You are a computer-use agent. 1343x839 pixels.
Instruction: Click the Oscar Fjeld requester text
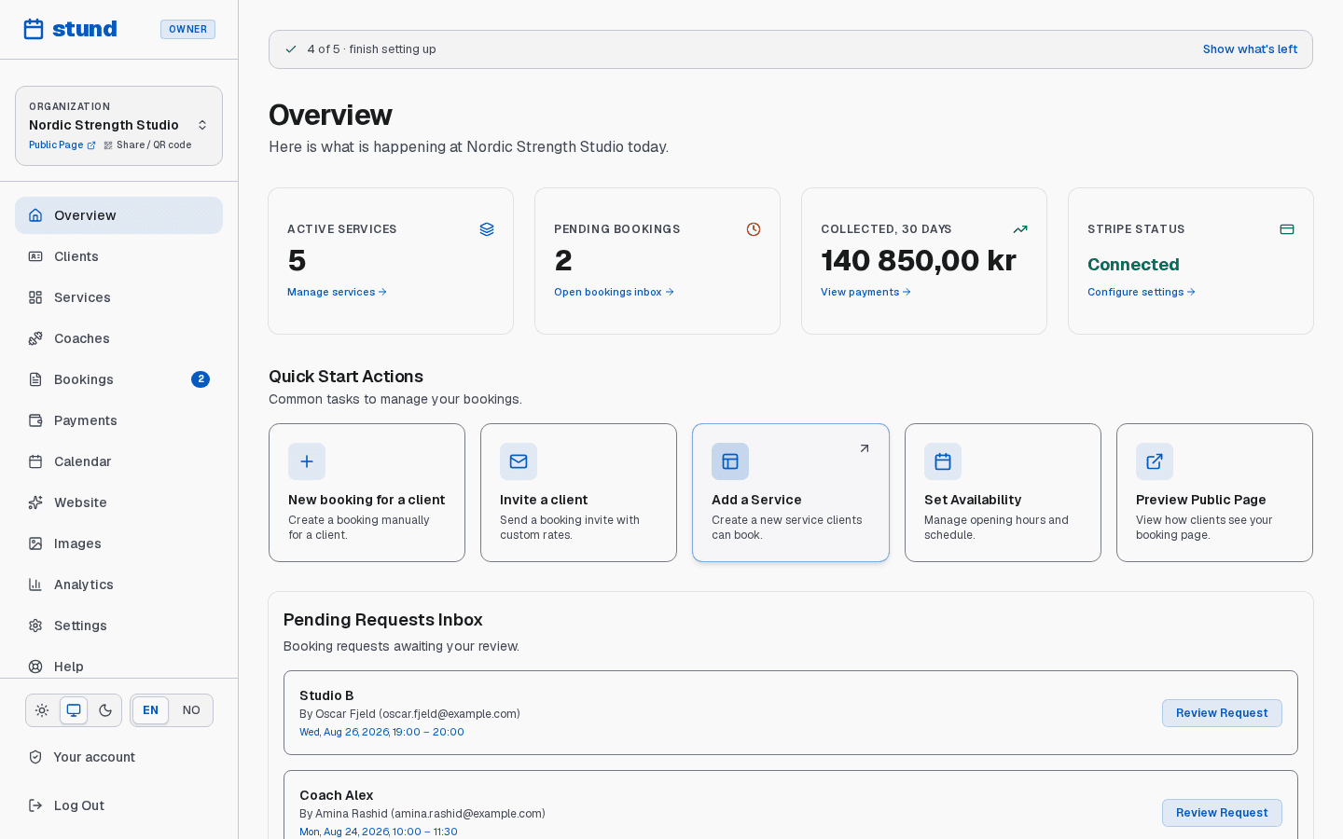pyautogui.click(x=409, y=714)
